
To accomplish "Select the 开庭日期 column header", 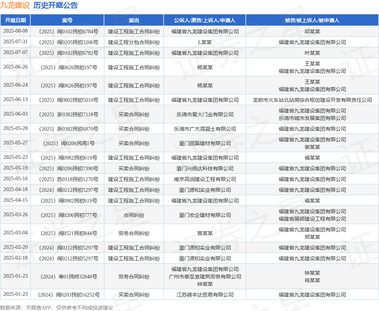I will (x=16, y=20).
